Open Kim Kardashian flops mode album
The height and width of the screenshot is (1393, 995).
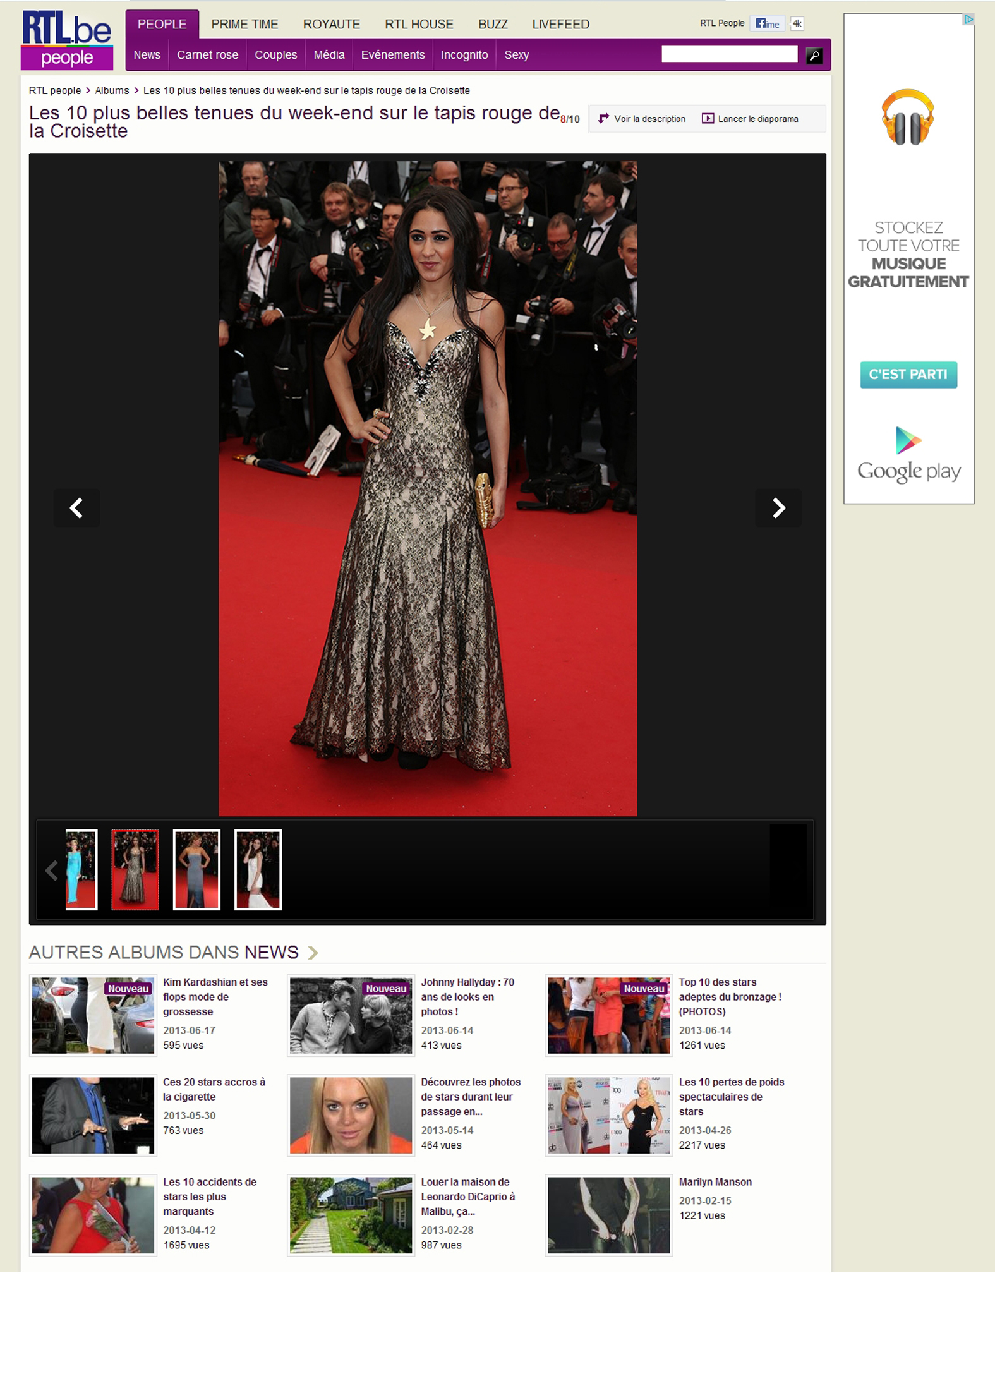(215, 996)
